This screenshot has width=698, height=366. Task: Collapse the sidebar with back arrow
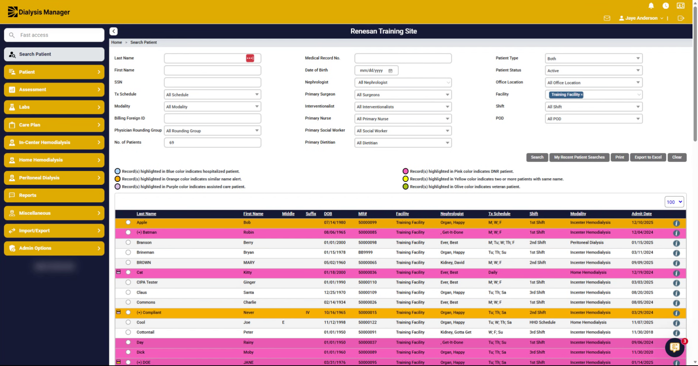click(x=113, y=31)
